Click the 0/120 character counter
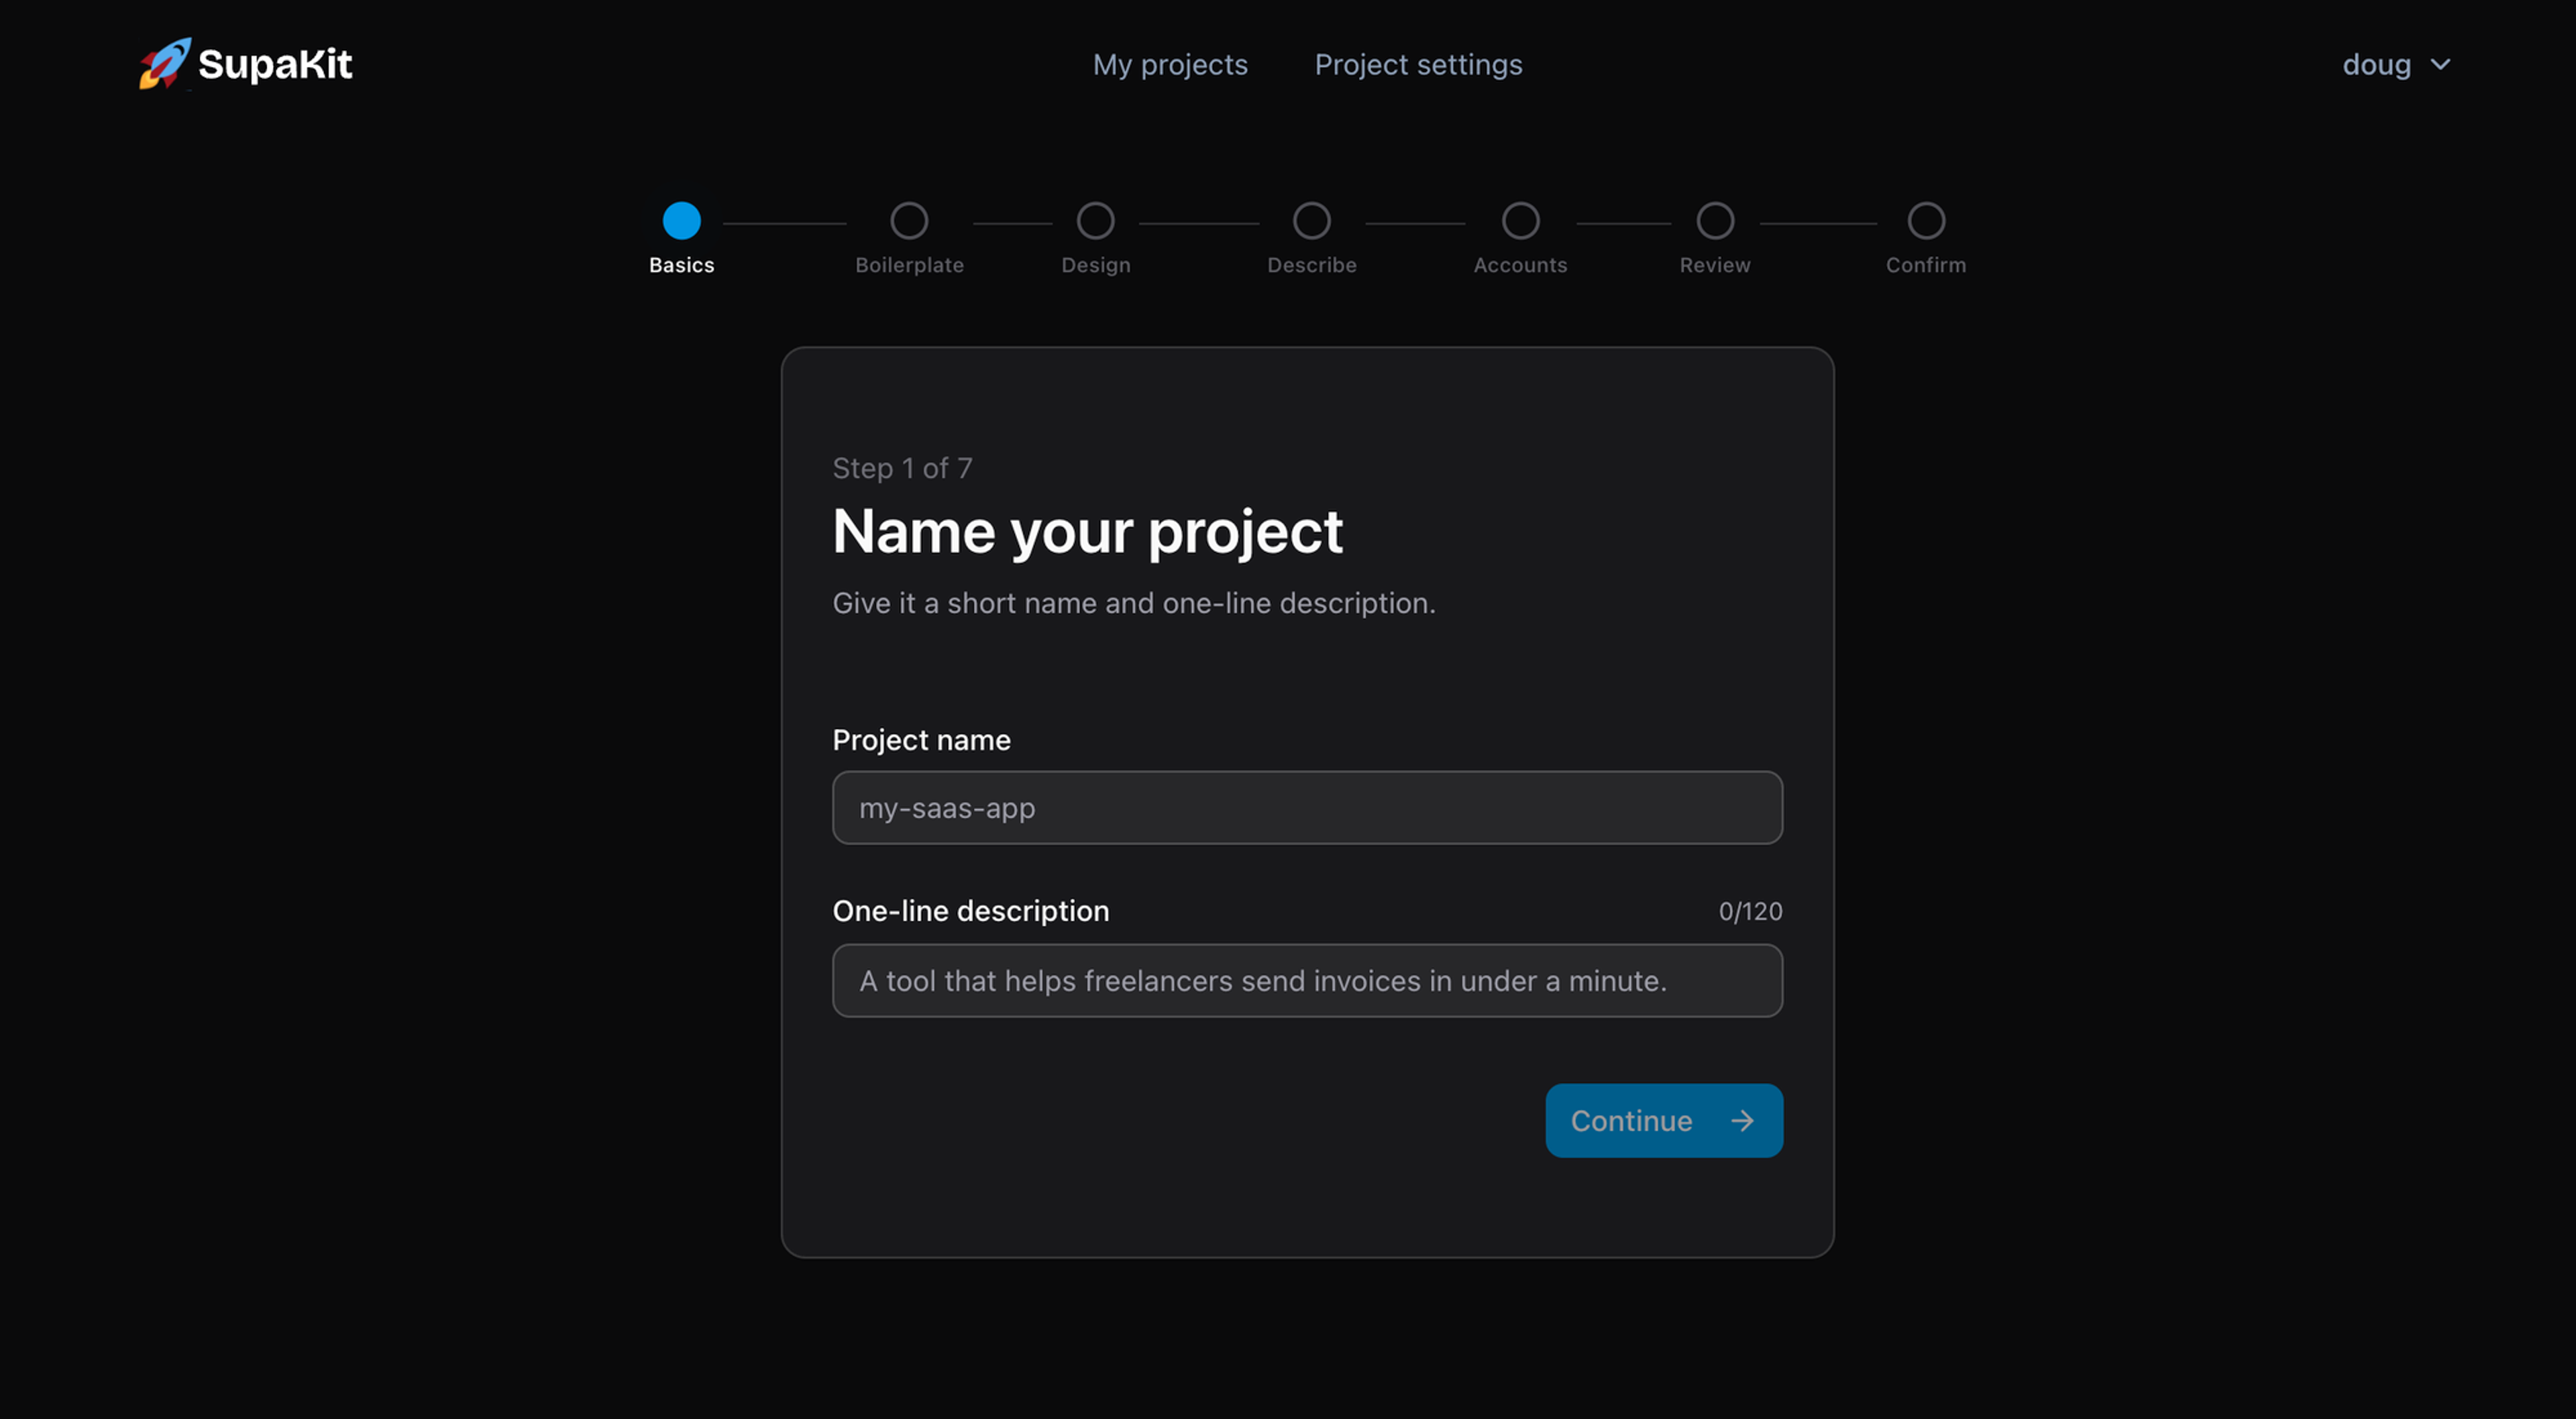Viewport: 2576px width, 1419px height. [x=1750, y=911]
